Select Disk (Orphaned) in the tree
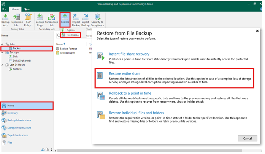 [22, 60]
